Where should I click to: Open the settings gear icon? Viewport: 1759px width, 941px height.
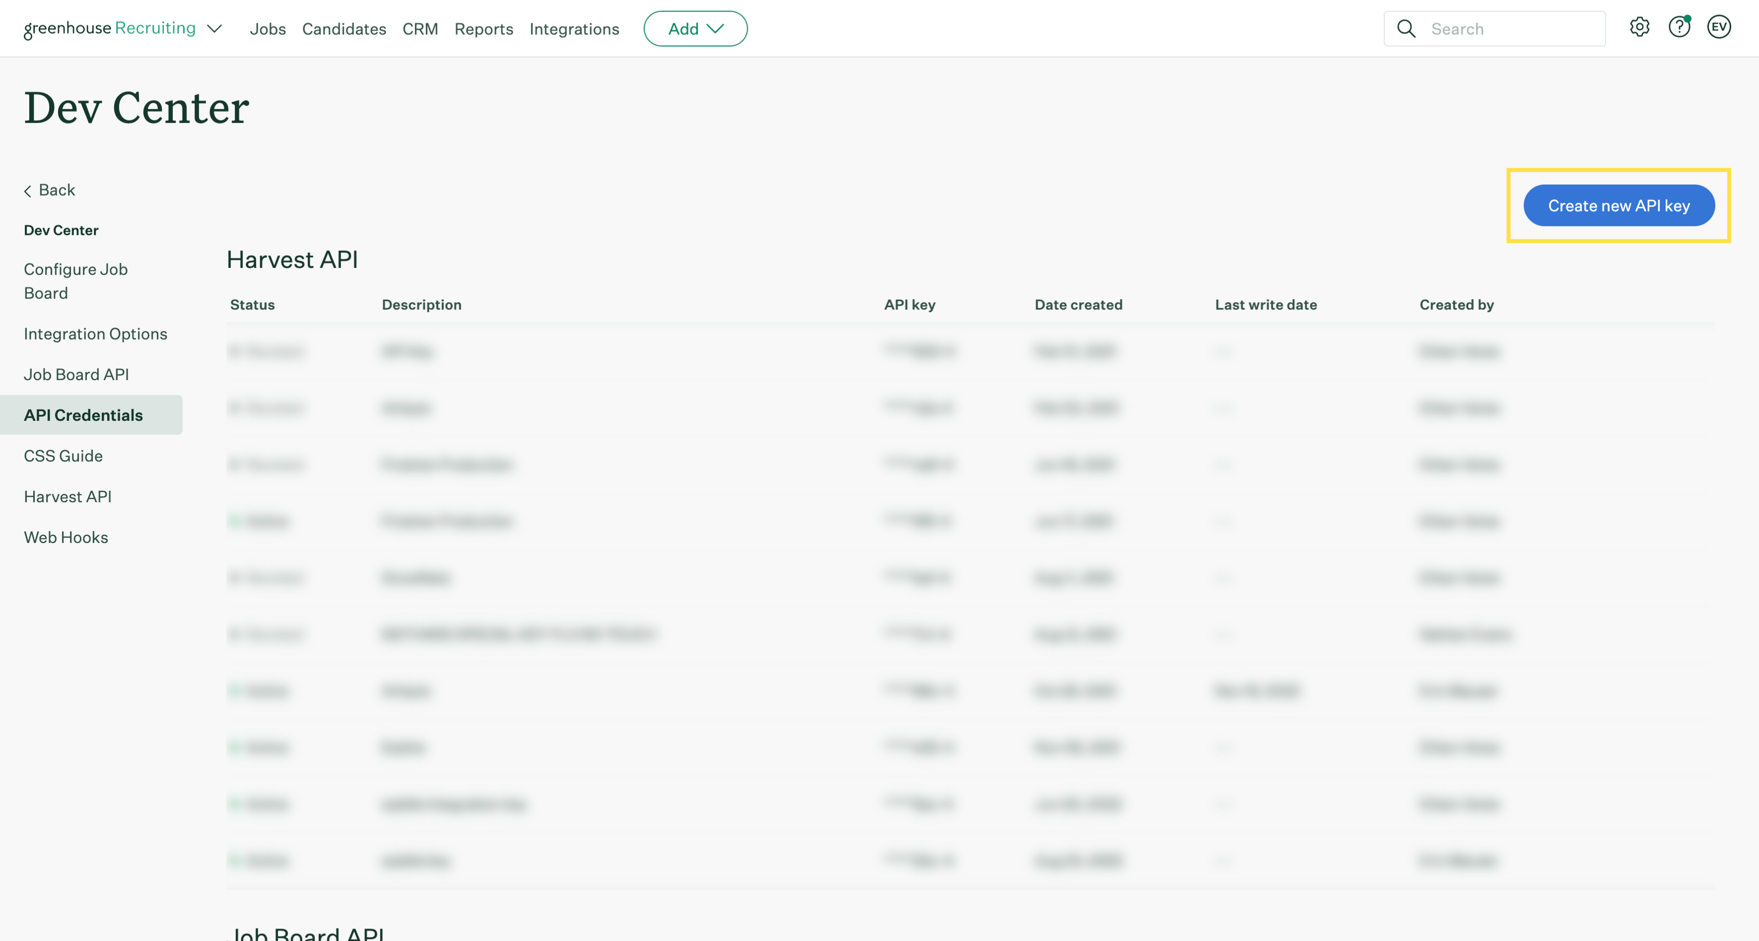tap(1639, 27)
